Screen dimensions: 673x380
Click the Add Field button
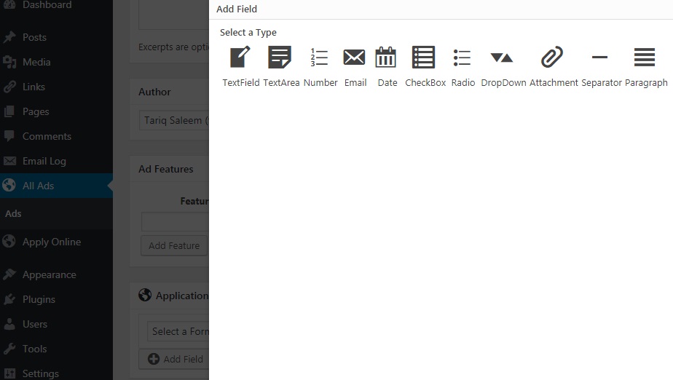coord(175,359)
